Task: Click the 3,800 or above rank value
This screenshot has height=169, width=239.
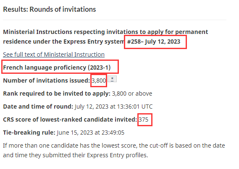Action: coord(132,94)
